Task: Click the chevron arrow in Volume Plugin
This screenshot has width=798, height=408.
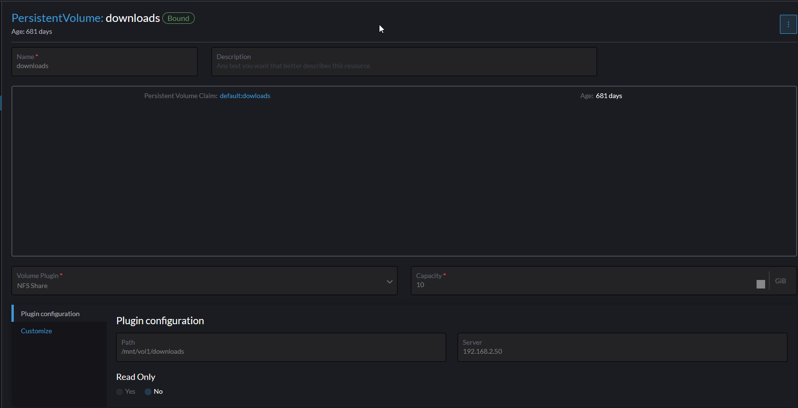Action: (x=389, y=281)
